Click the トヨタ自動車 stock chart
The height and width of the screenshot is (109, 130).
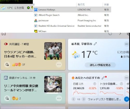(112, 93)
